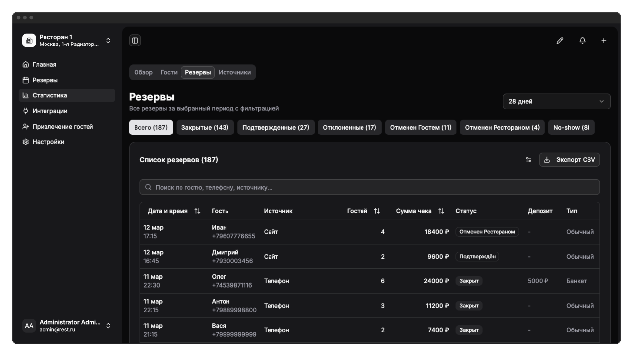Click the pencil edit icon
This screenshot has width=633, height=356.
tap(560, 41)
